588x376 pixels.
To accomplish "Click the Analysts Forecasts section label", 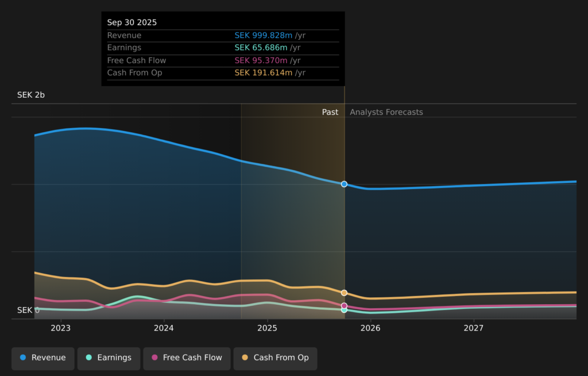I will 386,112.
